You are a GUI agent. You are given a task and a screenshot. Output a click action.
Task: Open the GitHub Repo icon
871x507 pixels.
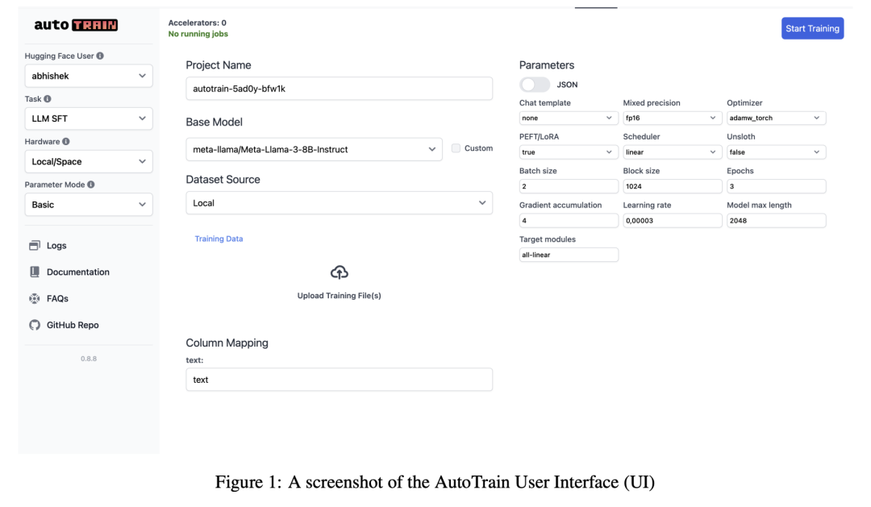(x=34, y=326)
